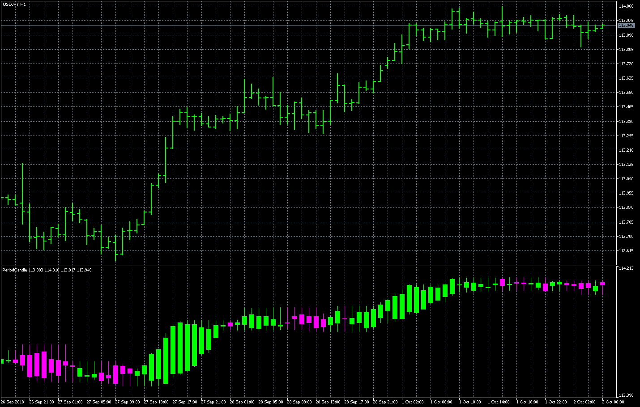Click the 112.396 indicator scale value

tap(626, 395)
